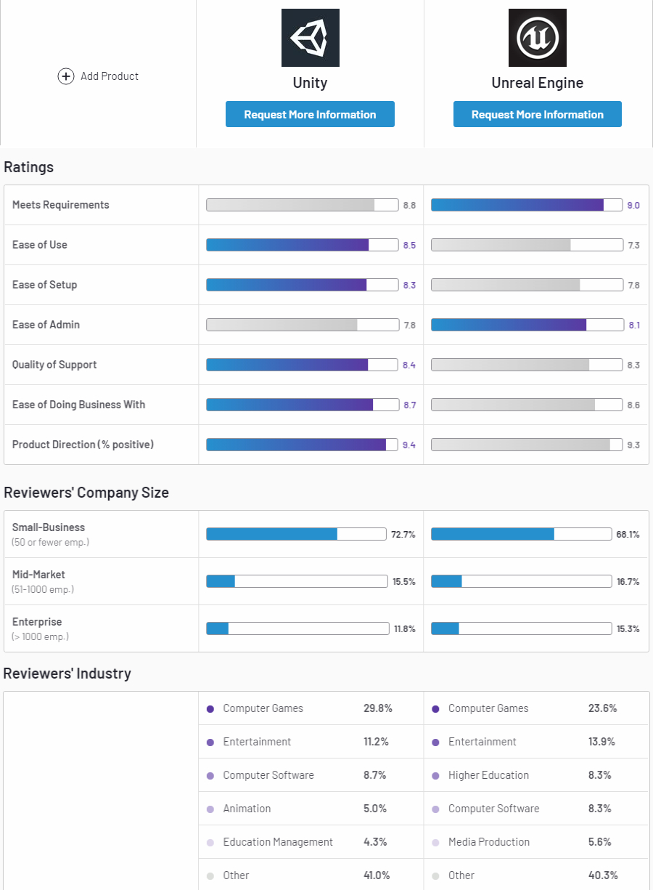Image resolution: width=653 pixels, height=890 pixels.
Task: Click the Unity logo icon
Action: (310, 38)
